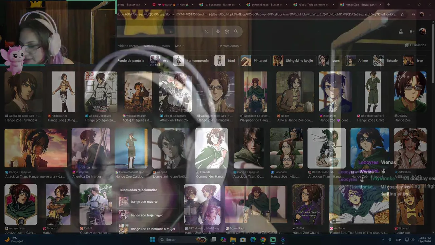This screenshot has height=245, width=435.
Task: Select the 'Anime' filter chip
Action: coord(358,61)
